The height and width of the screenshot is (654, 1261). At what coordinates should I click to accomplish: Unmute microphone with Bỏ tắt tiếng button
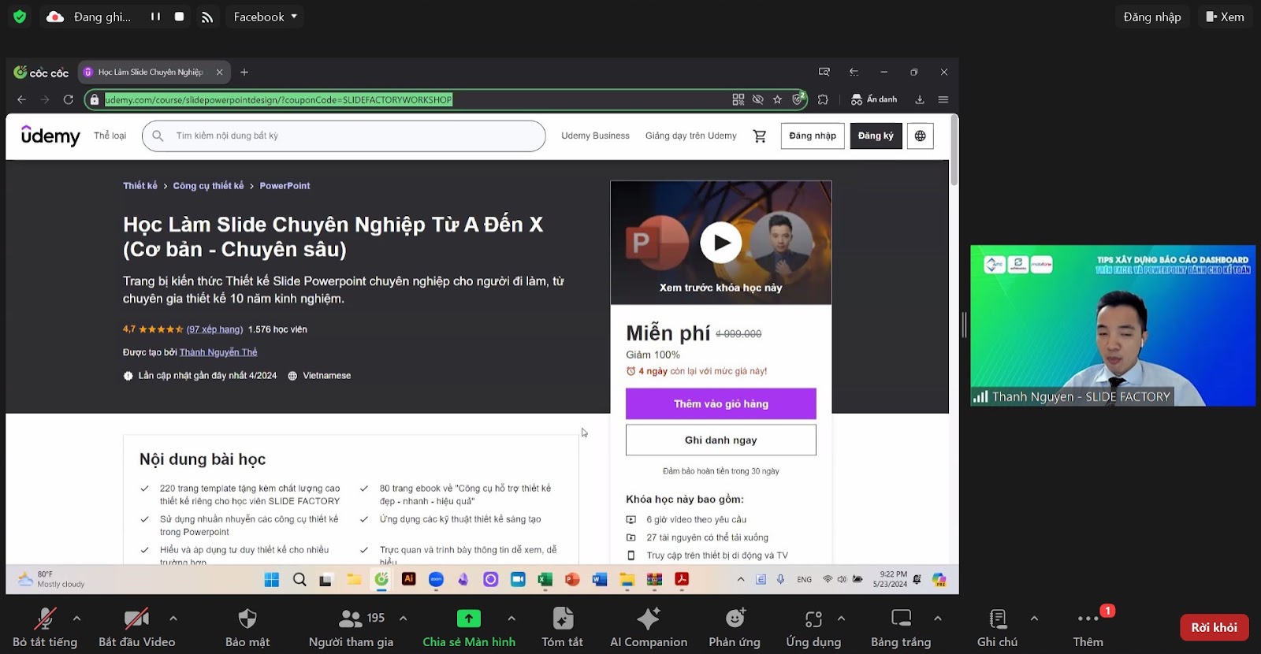click(x=45, y=627)
